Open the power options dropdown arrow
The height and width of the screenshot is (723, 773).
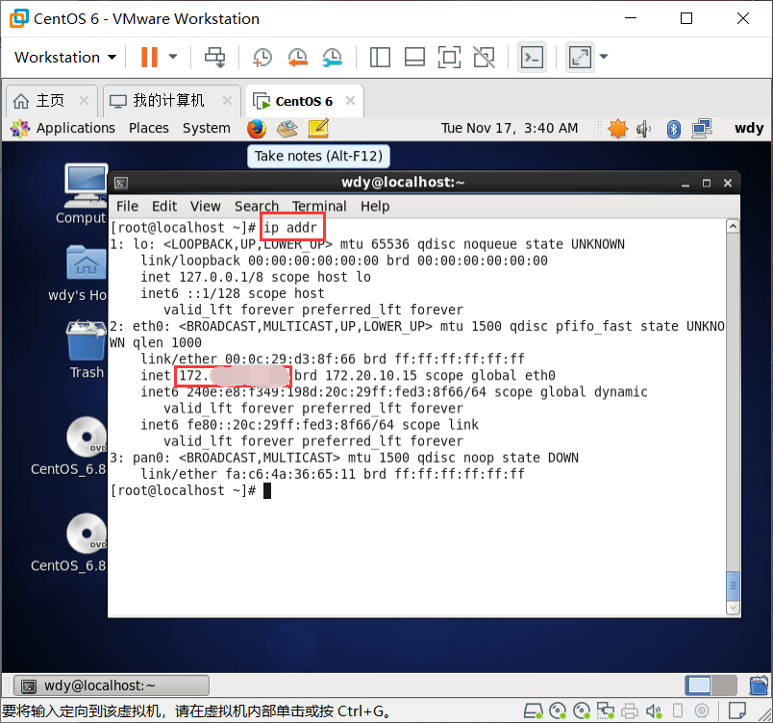173,57
